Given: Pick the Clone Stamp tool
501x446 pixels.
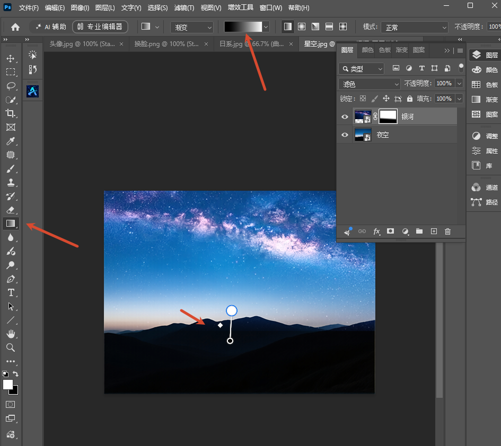Looking at the screenshot, I should [11, 182].
